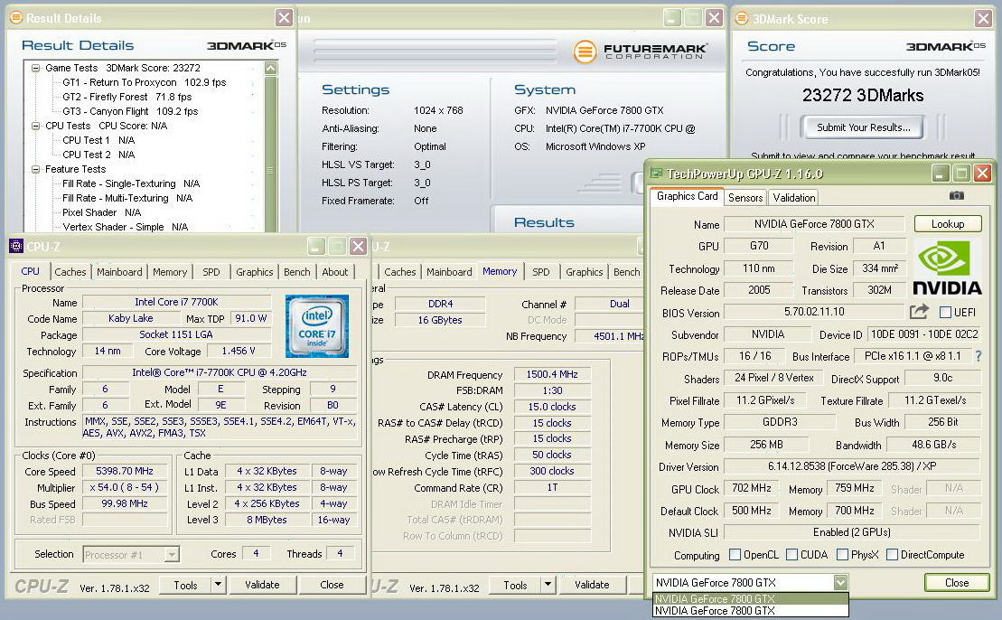Open the Tools dropdown arrow in second CPU-Z window
Viewport: 1002px width, 620px height.
click(548, 584)
